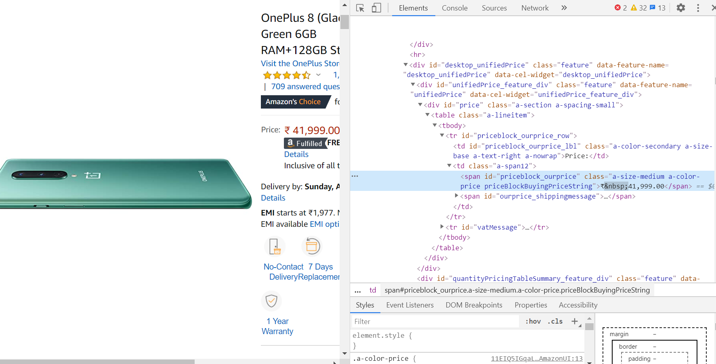Toggle the :hov element state button

(533, 321)
